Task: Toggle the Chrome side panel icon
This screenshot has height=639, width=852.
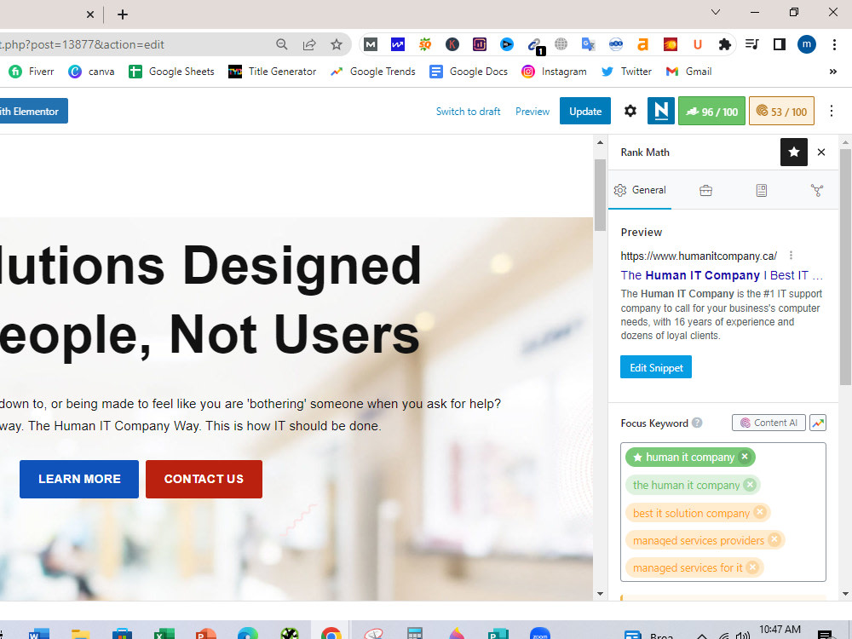Action: point(780,44)
